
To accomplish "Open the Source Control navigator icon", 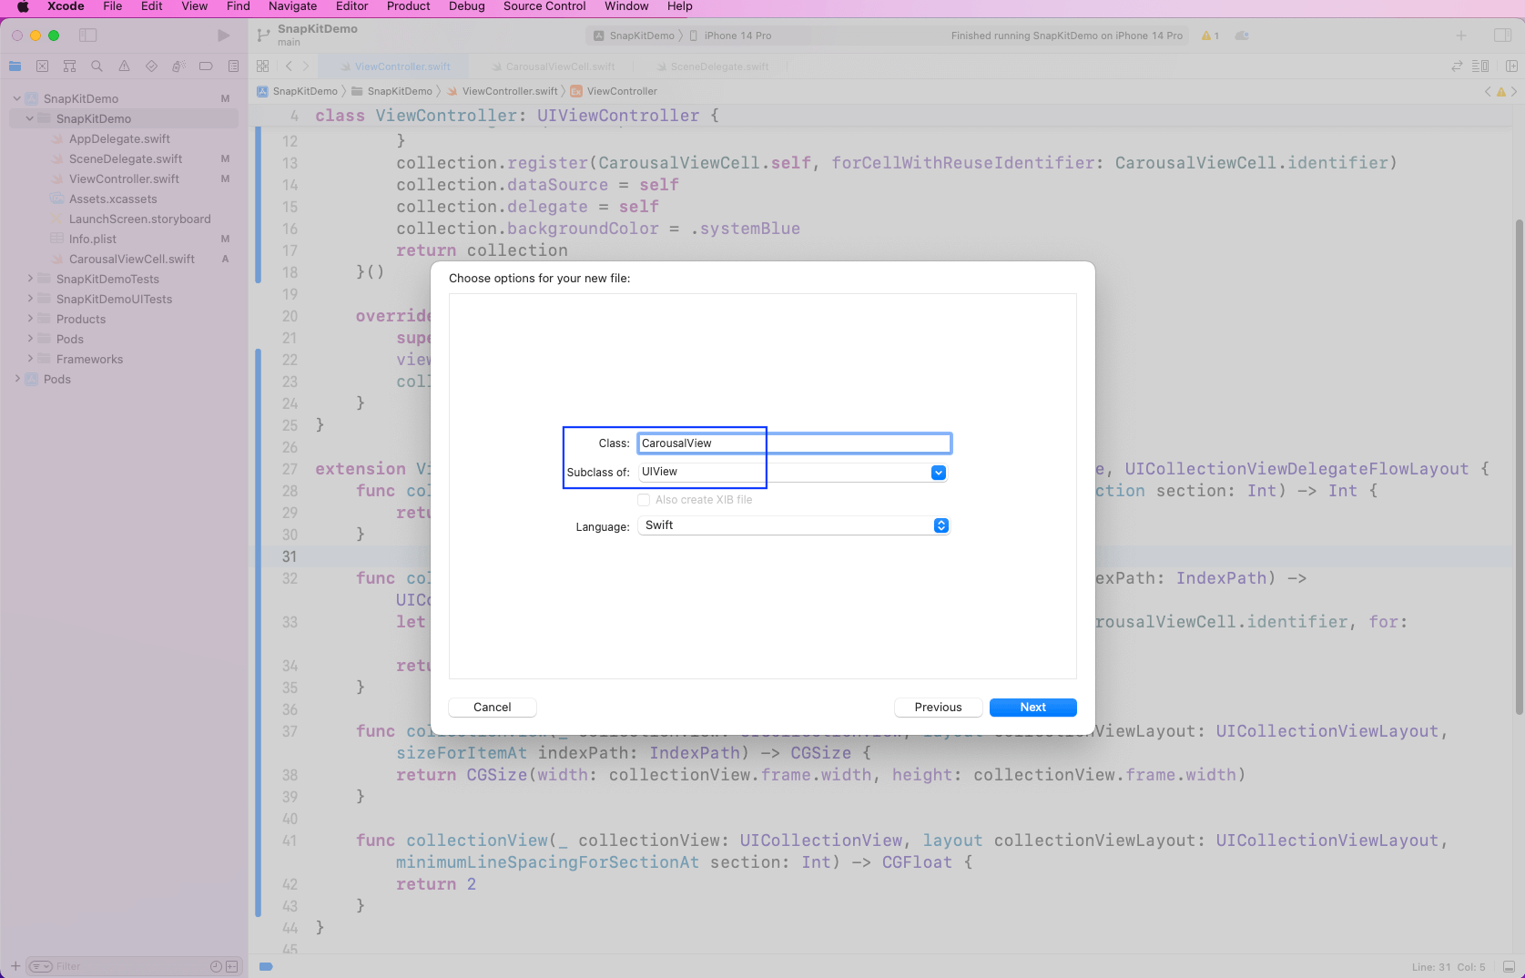I will [x=42, y=66].
